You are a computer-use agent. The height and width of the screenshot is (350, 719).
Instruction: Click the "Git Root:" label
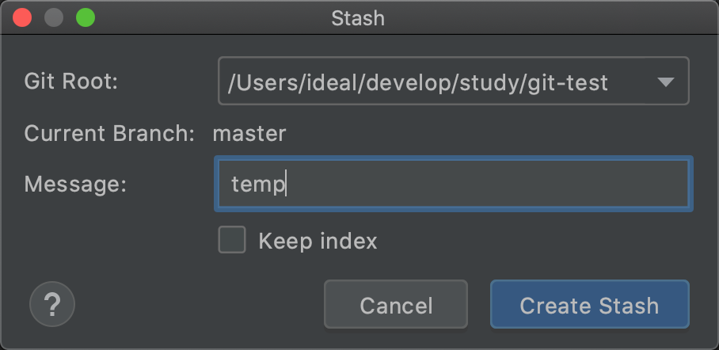71,82
